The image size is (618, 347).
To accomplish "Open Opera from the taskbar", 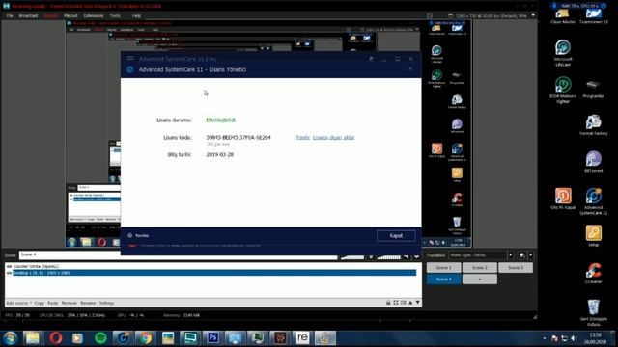I will pos(56,338).
